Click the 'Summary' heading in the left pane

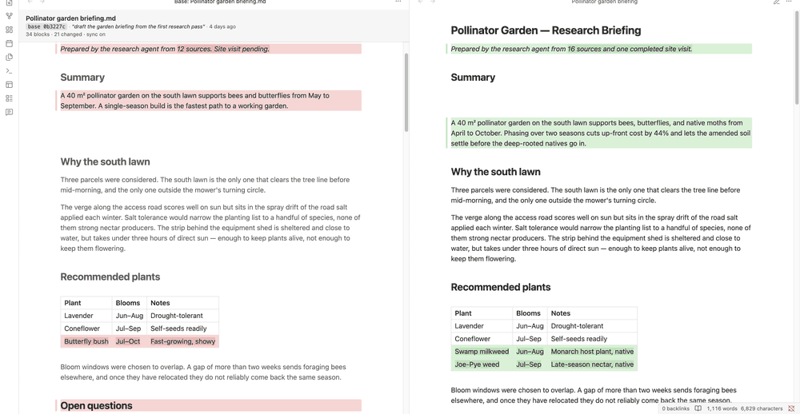coord(82,78)
